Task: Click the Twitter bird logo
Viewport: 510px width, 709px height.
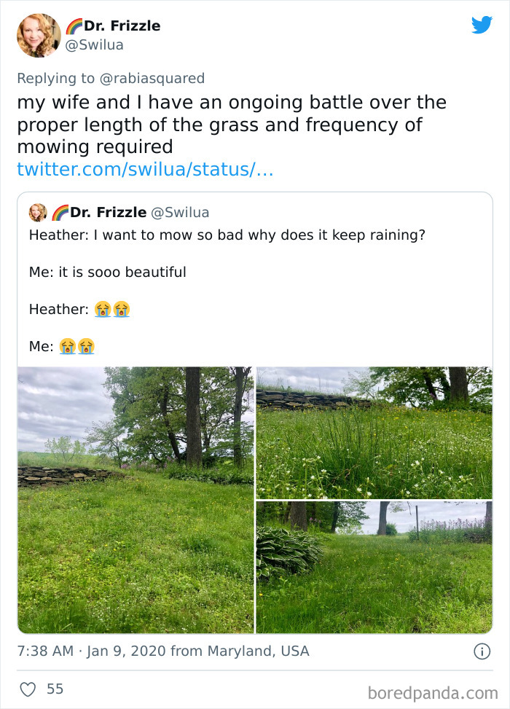Action: (x=482, y=26)
